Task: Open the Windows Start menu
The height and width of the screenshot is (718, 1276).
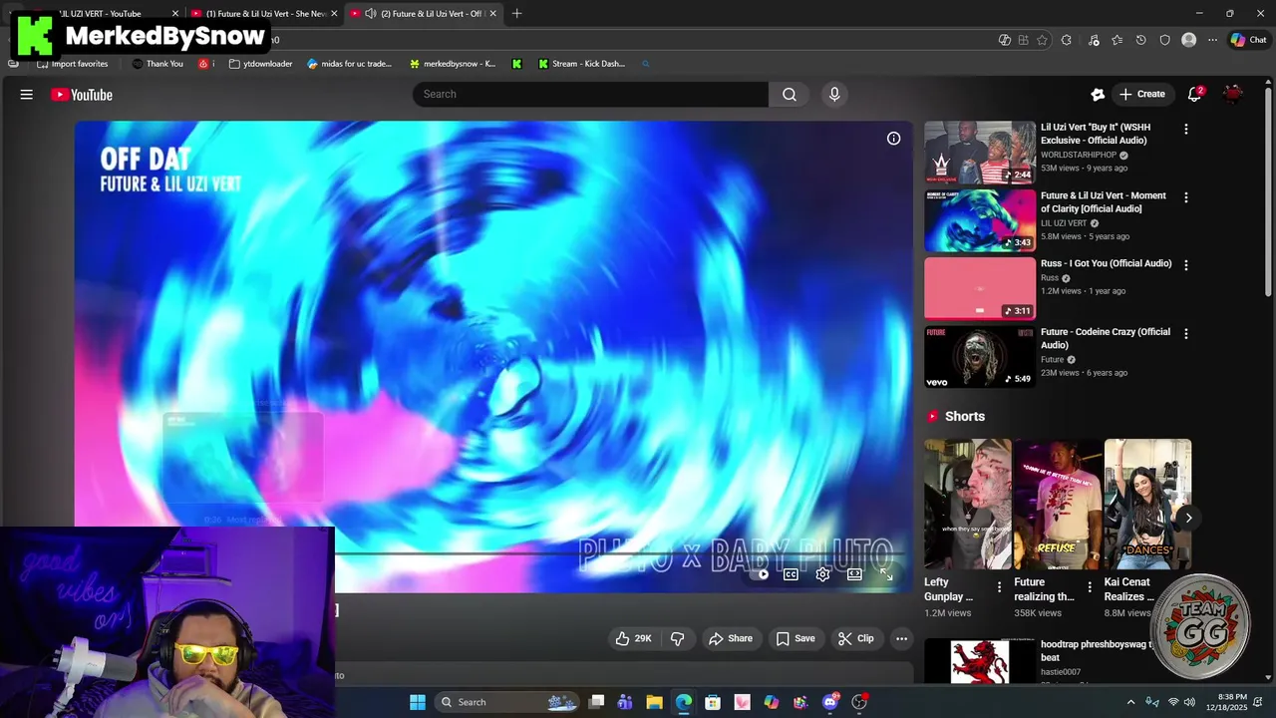Action: tap(418, 702)
